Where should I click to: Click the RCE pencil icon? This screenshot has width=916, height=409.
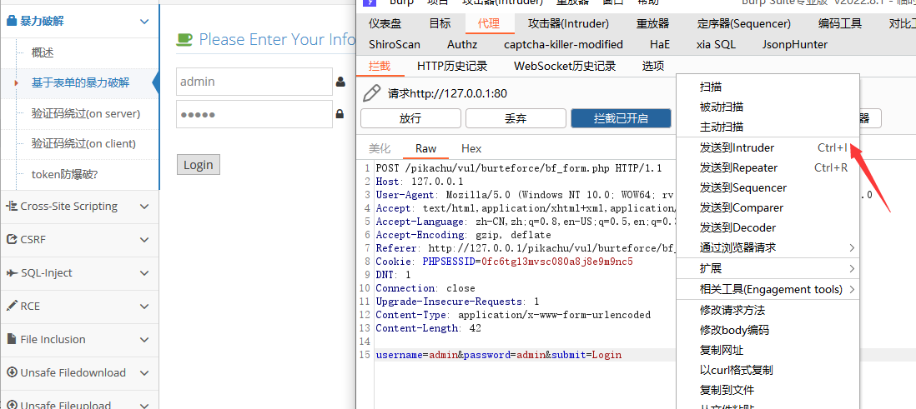click(11, 306)
